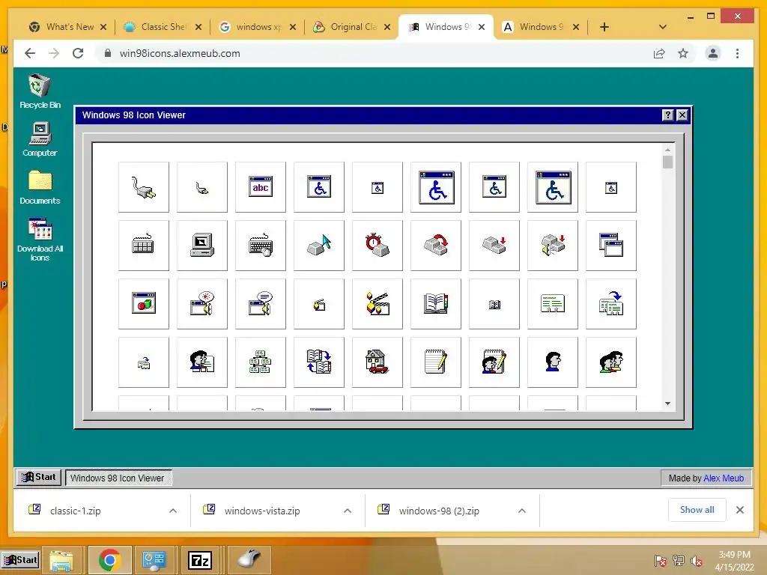This screenshot has height=575, width=767.
Task: Click the address cards with blue arrow icon
Action: pyautogui.click(x=611, y=304)
